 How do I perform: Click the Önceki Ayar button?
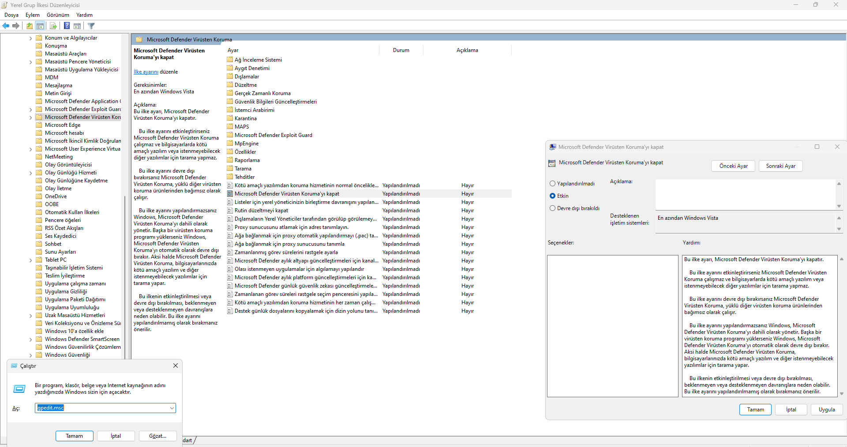coord(733,166)
